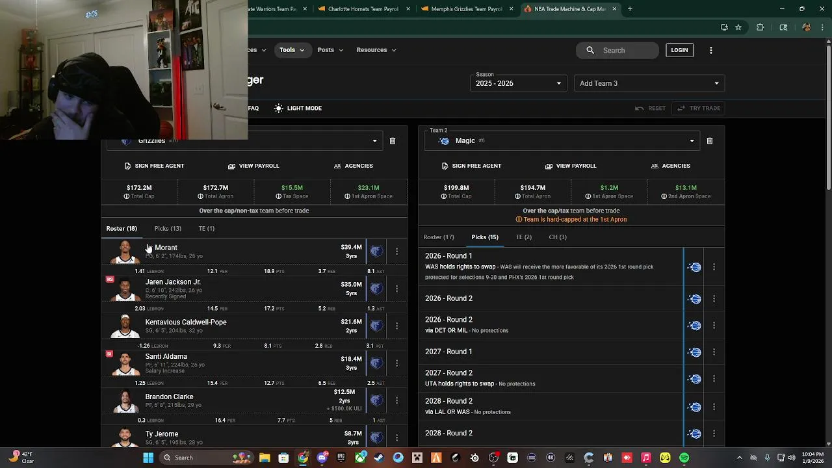Sign free agent for Grizzlies
Image resolution: width=832 pixels, height=468 pixels.
[x=154, y=166]
